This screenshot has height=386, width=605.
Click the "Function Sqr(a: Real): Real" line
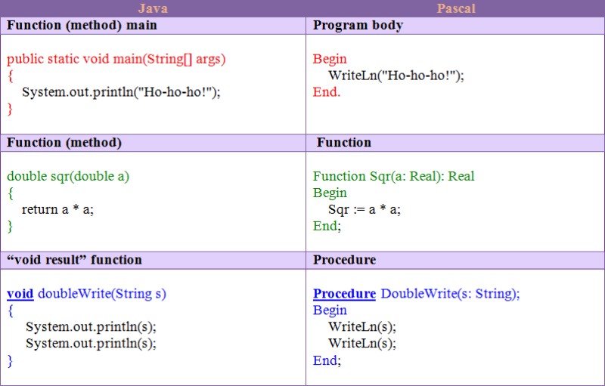394,176
